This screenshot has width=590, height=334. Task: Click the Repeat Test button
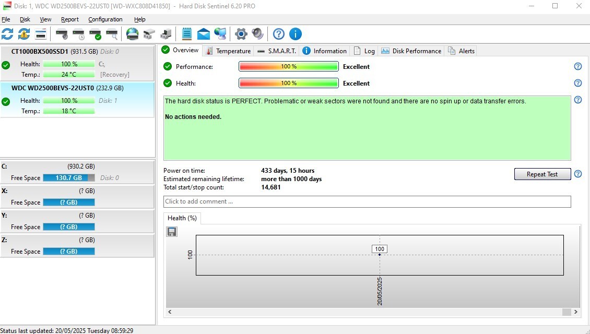coord(542,174)
